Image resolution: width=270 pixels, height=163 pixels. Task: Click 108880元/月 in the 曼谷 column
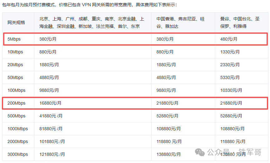pyautogui.click(x=232, y=129)
